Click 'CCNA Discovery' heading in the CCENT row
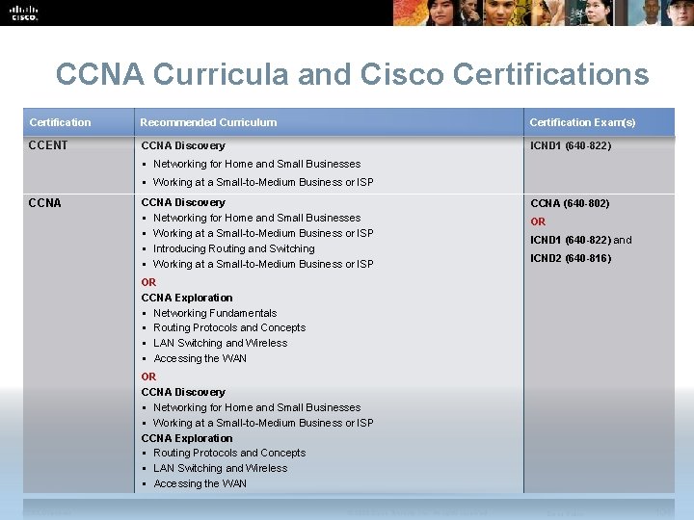Viewport: 694px width, 520px height. tap(183, 145)
